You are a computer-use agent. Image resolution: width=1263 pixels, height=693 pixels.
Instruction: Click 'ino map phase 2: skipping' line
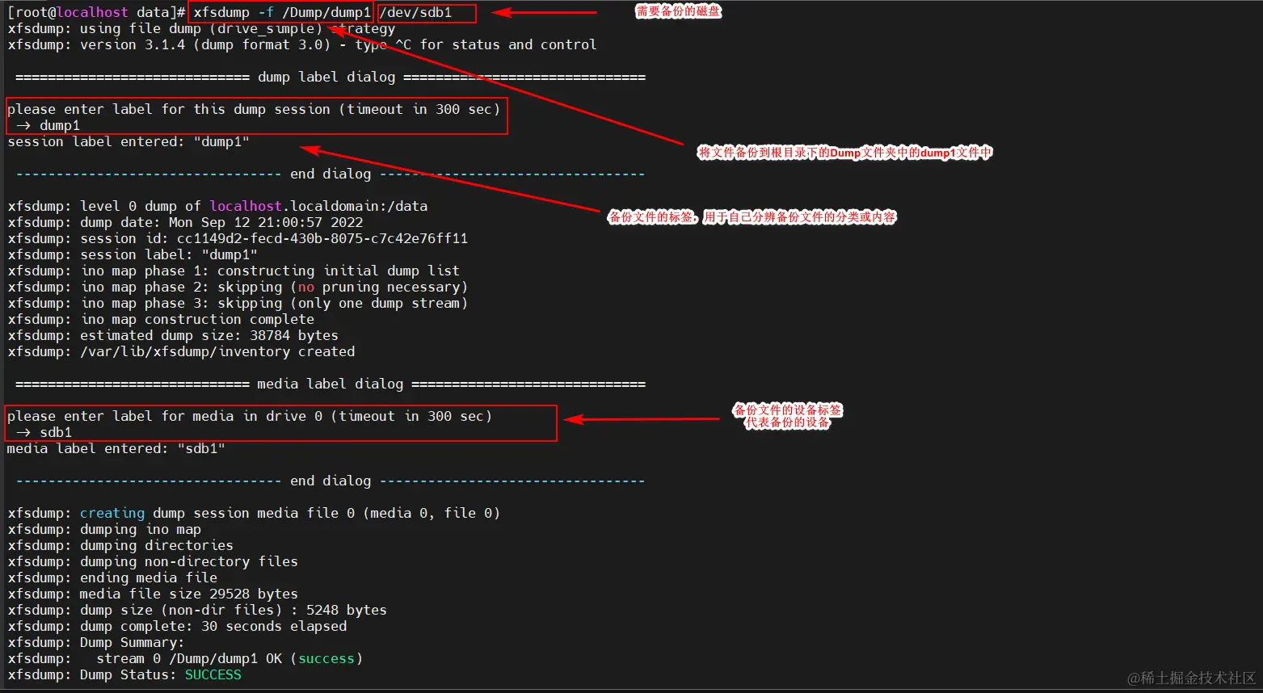click(238, 287)
